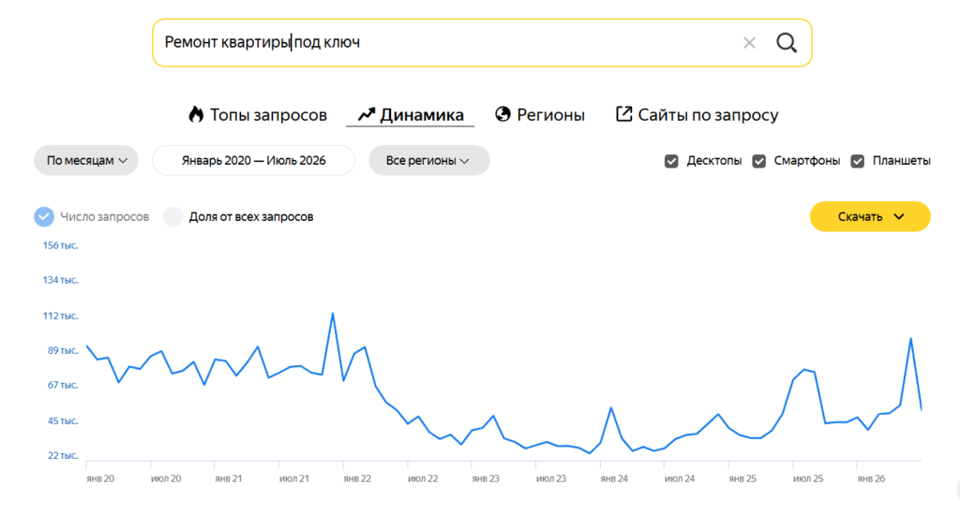Open the По месяцам period dropdown
The height and width of the screenshot is (515, 960).
coord(85,160)
